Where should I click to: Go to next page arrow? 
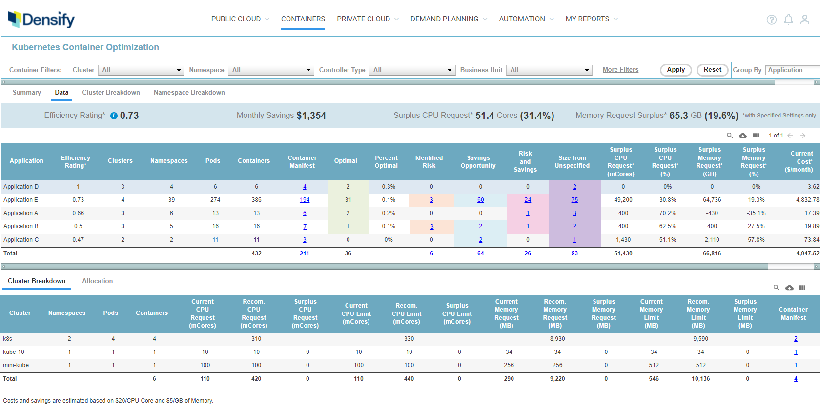point(803,136)
